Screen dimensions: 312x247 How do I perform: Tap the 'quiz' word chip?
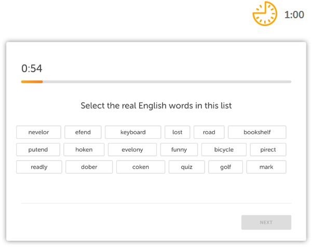pyautogui.click(x=187, y=167)
